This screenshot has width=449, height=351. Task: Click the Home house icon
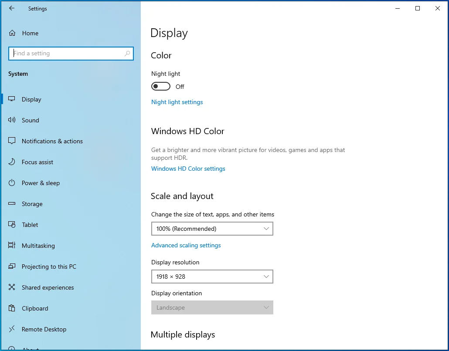12,33
